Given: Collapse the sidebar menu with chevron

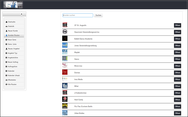Looking at the screenshot, I should tap(21, 14).
